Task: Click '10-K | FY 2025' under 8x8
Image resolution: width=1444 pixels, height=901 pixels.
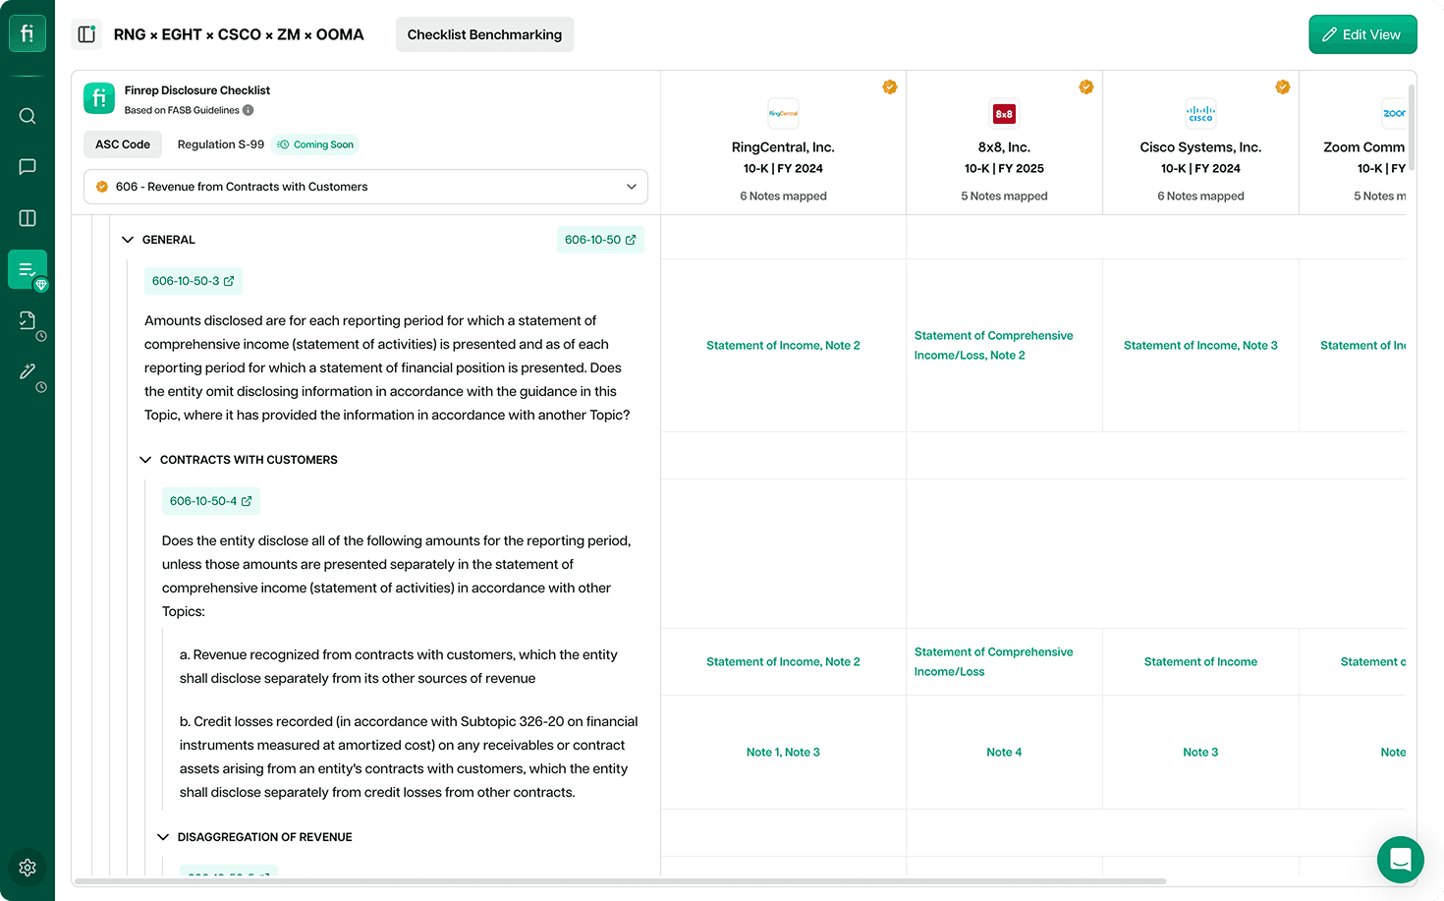Action: tap(1004, 169)
